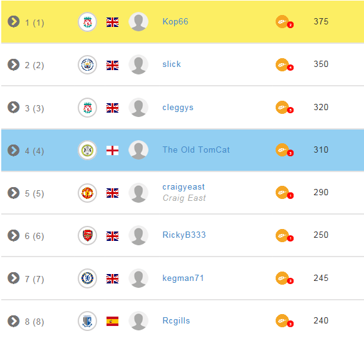Open the cleggys user profile
364x341 pixels.
tap(178, 108)
